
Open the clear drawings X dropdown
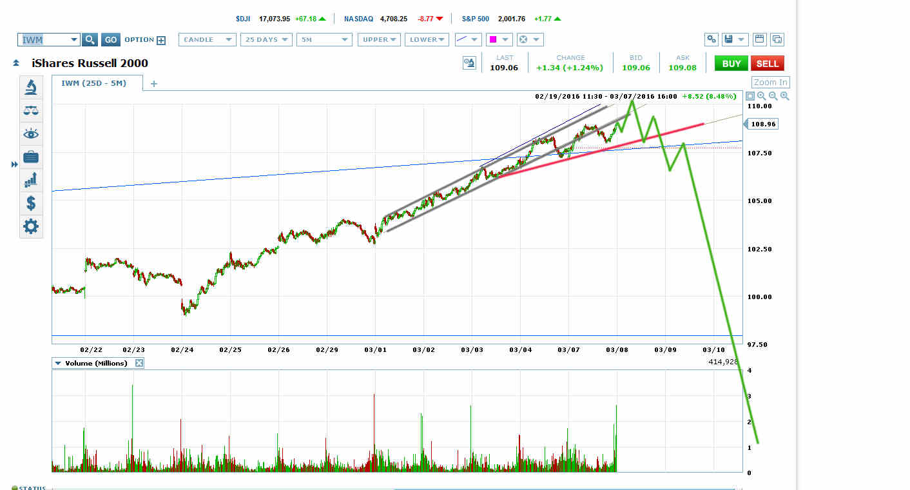(x=530, y=40)
